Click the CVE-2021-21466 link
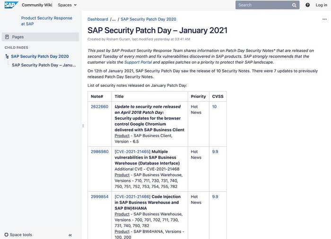 [x=132, y=196]
